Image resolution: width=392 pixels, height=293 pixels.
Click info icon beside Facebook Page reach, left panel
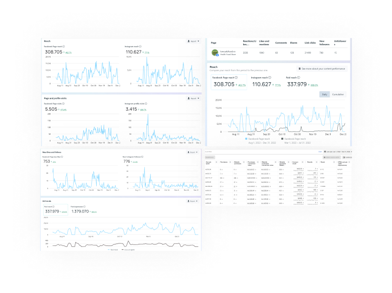64,47
